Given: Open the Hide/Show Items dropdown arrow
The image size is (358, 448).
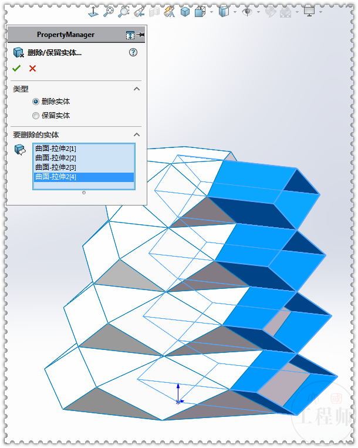Looking at the screenshot, I should 258,12.
